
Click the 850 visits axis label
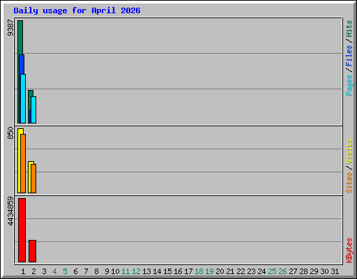(x=10, y=133)
